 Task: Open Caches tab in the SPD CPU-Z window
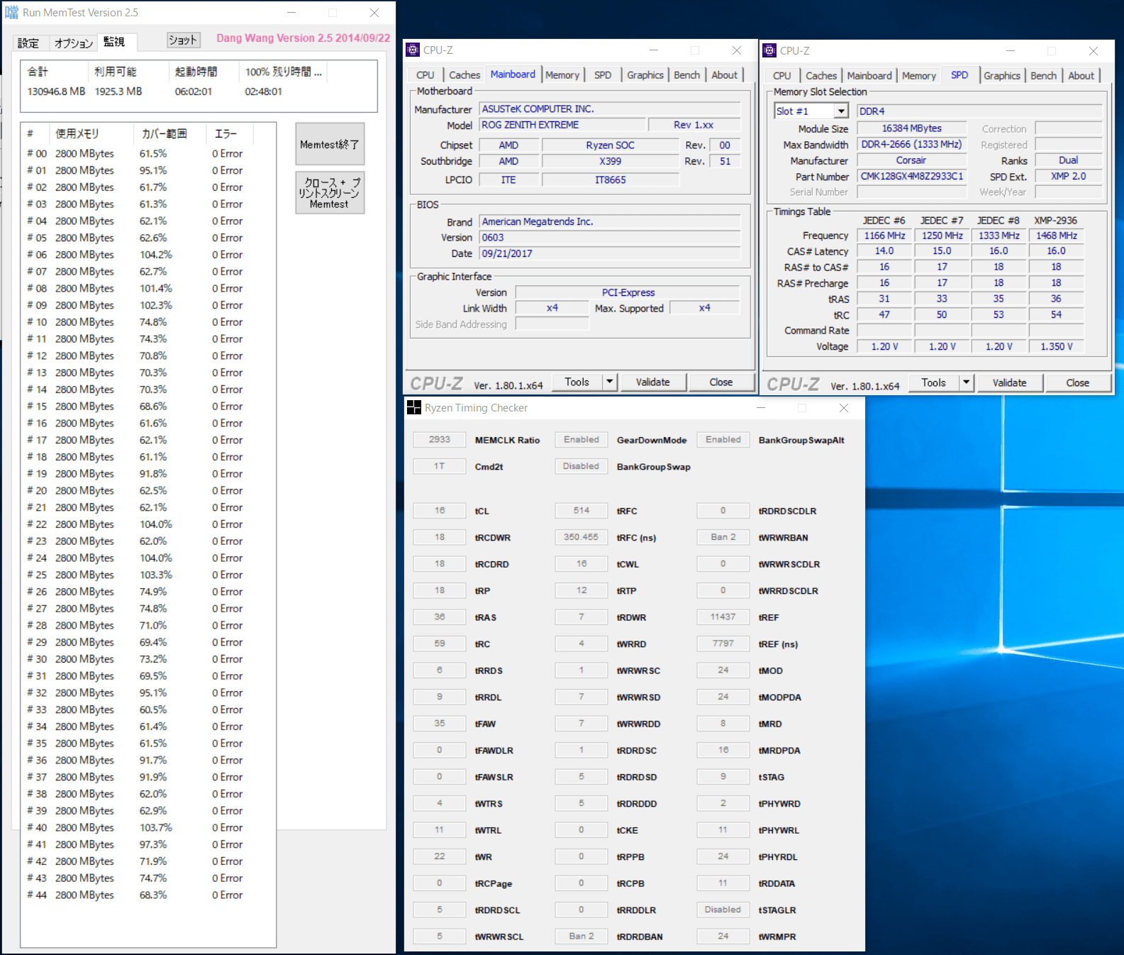(821, 75)
